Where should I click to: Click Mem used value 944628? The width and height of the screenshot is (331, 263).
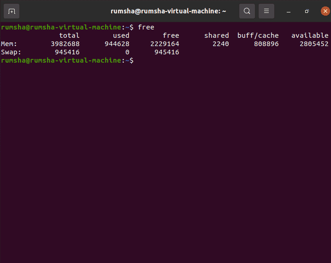point(117,44)
